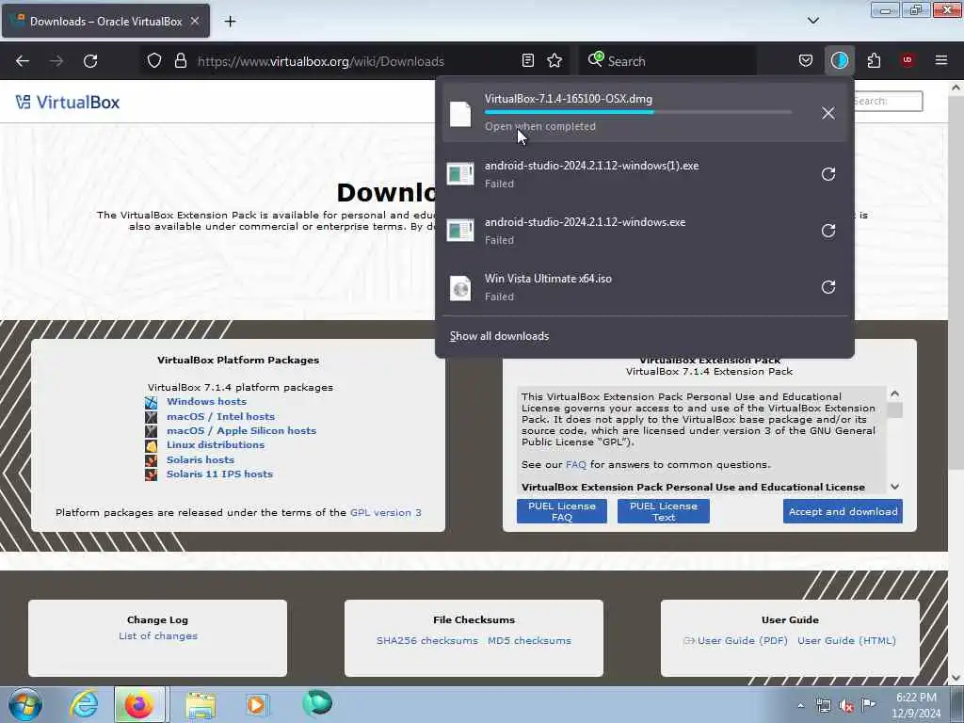Close the downloads panel via toolbar button
Viewport: 964px width, 723px height.
point(839,60)
